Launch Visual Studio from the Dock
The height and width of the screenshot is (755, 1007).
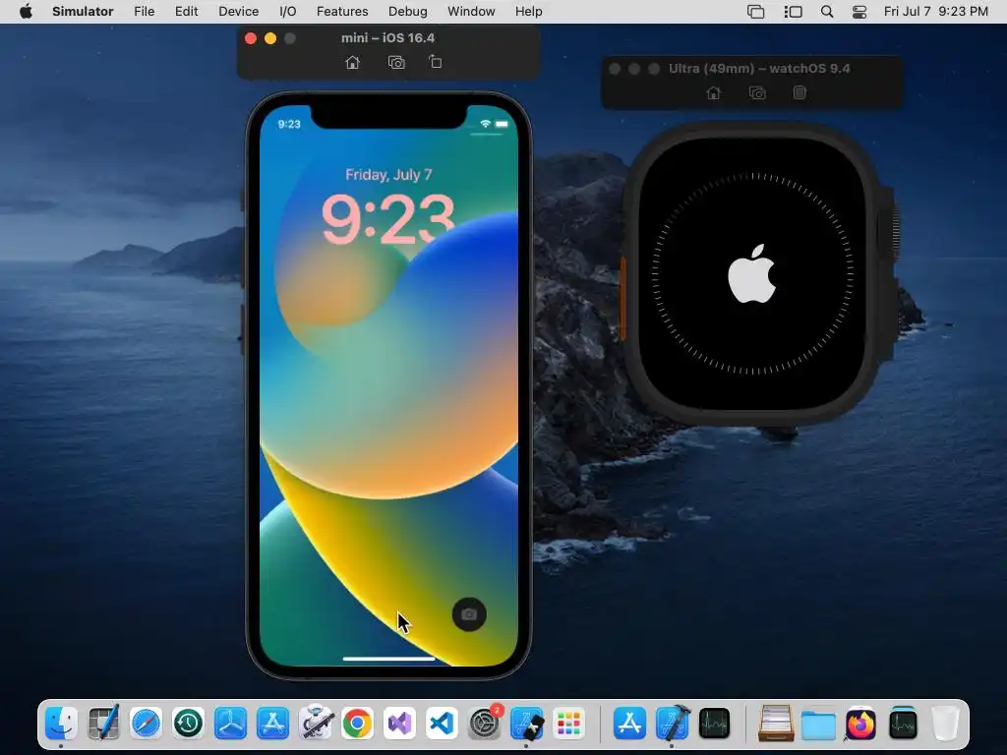[x=400, y=724]
